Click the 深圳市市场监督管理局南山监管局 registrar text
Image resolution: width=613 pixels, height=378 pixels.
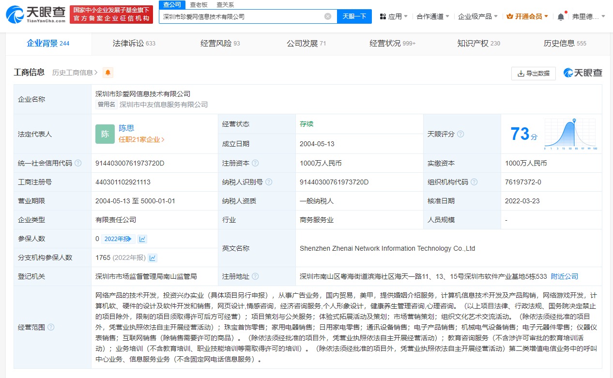(x=146, y=276)
